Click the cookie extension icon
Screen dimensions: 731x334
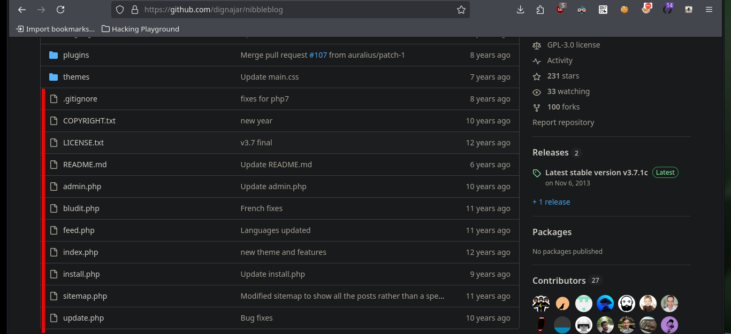(625, 10)
